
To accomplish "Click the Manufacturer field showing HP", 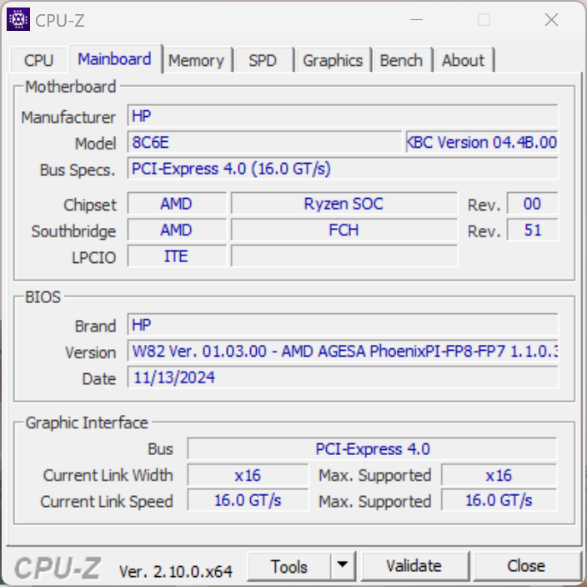I will pos(343,116).
